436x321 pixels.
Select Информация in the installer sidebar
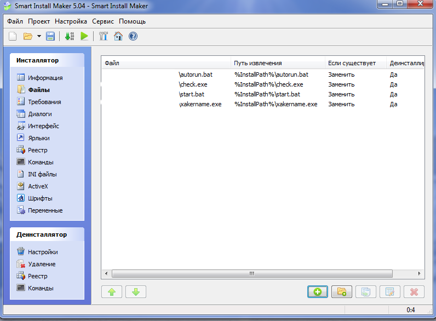coord(45,78)
